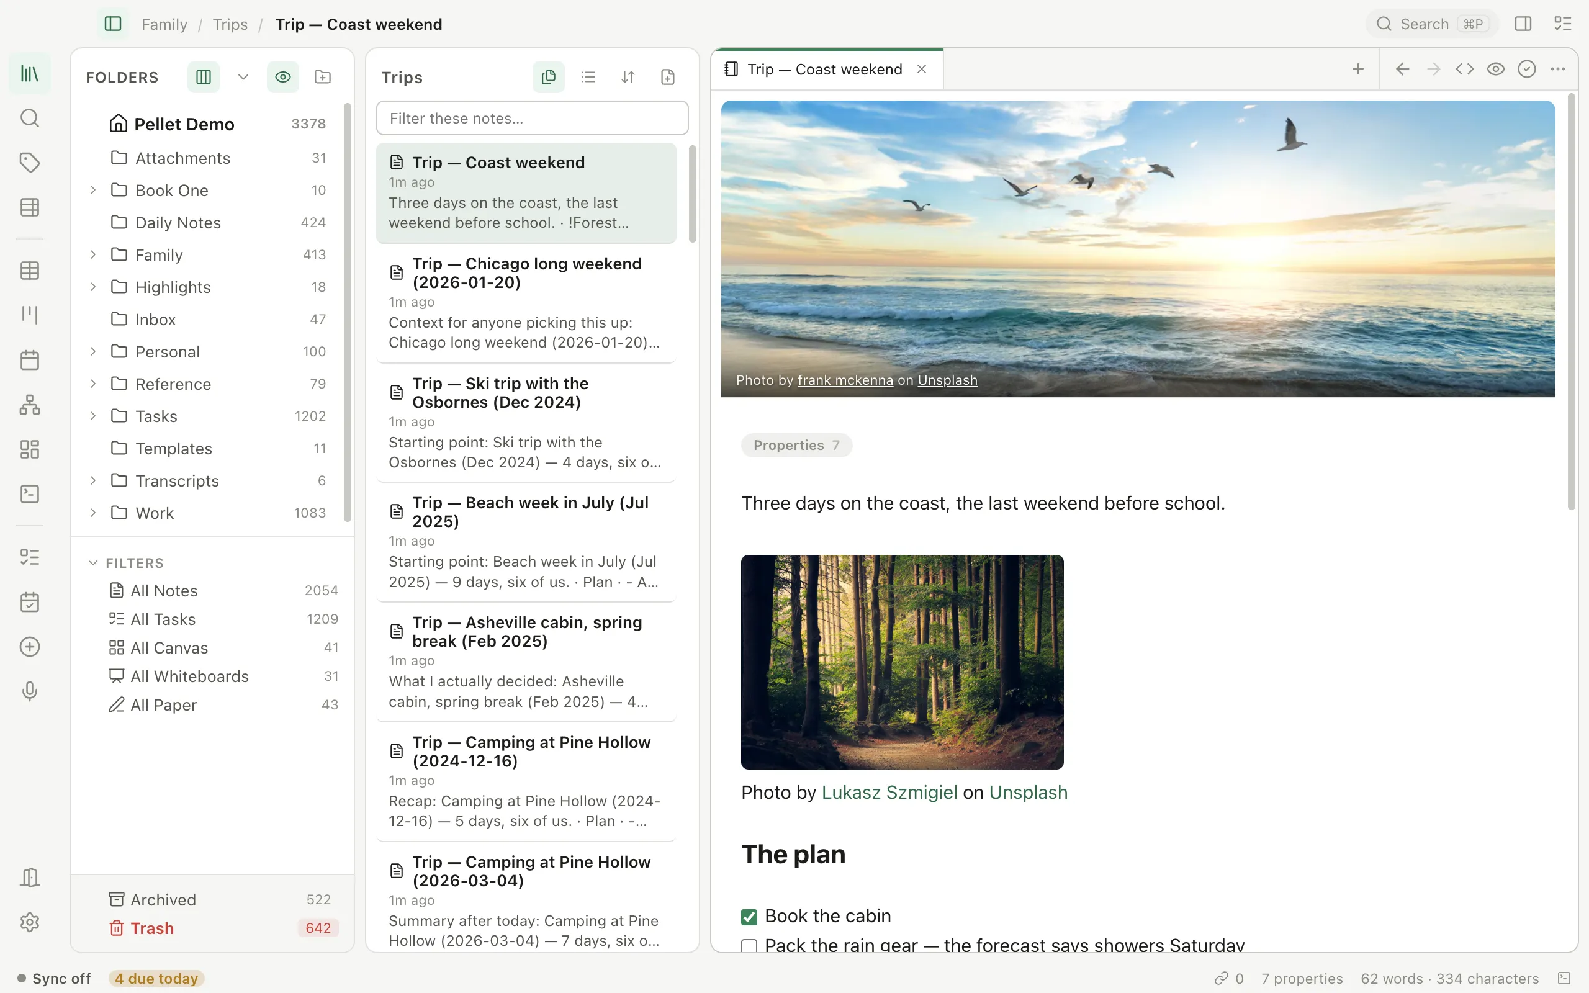Open the more options ellipsis in editor
Image resolution: width=1589 pixels, height=993 pixels.
(x=1557, y=69)
